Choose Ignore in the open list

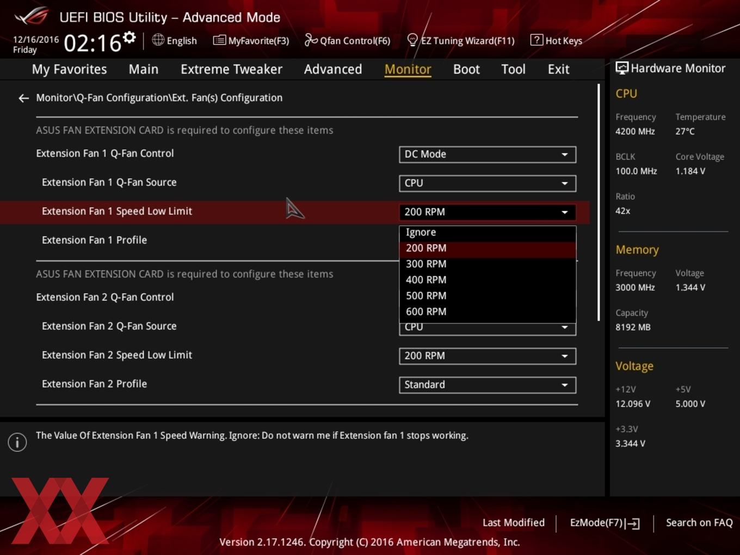pyautogui.click(x=488, y=232)
